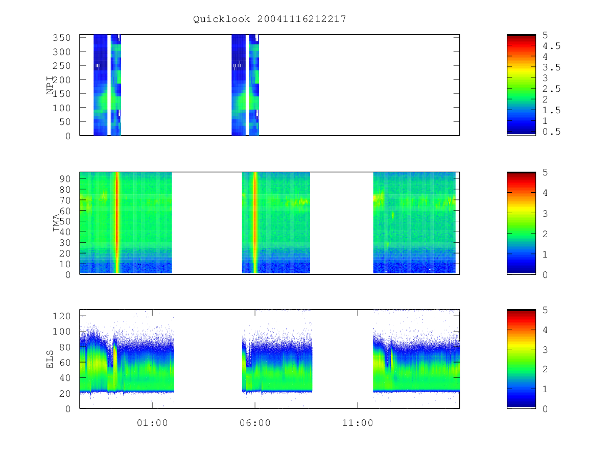The height and width of the screenshot is (459, 613).
Task: Click the 01:00 time tick label
Action: 152,423
